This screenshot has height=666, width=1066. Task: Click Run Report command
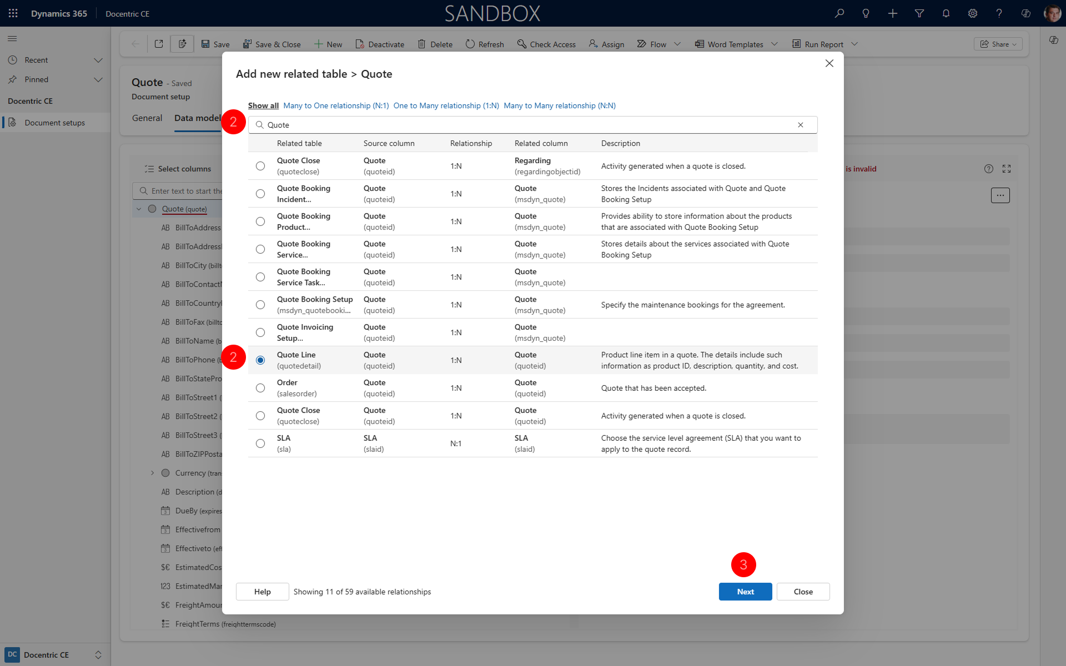pyautogui.click(x=818, y=44)
